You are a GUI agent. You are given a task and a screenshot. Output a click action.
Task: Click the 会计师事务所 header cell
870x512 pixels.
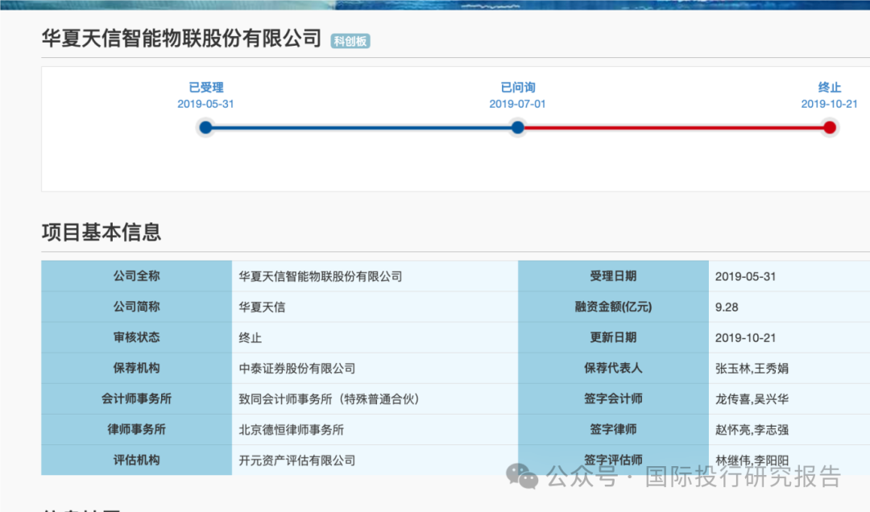[x=136, y=398]
